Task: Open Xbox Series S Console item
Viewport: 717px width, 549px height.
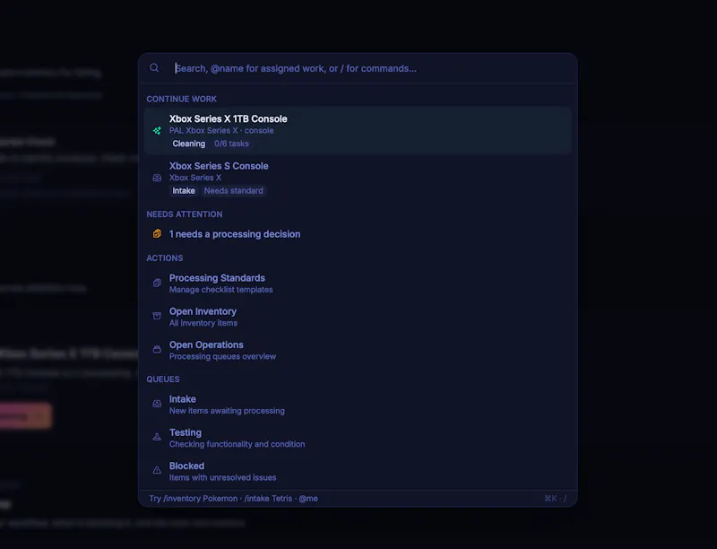Action: coord(358,178)
